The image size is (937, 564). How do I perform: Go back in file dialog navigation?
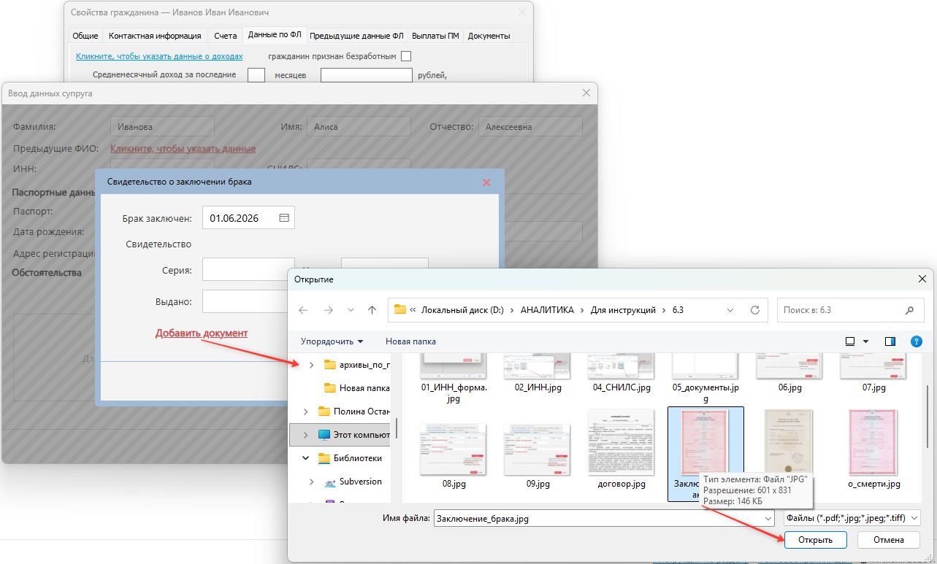tap(303, 310)
